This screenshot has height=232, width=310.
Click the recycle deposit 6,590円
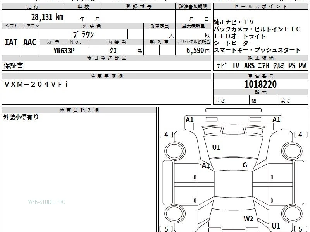coord(198,51)
